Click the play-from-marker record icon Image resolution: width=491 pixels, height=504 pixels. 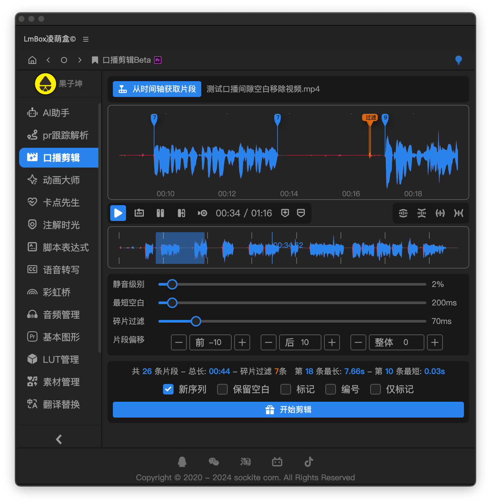203,213
